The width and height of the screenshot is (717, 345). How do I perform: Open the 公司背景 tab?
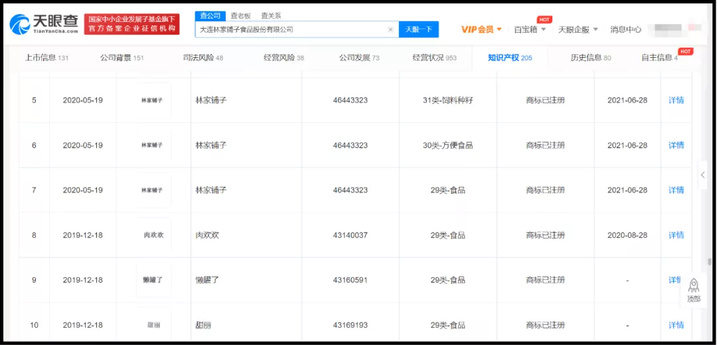click(122, 58)
